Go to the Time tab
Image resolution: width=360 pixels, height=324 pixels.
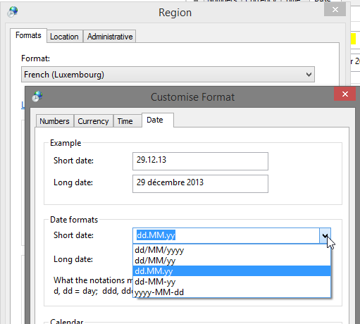click(125, 121)
